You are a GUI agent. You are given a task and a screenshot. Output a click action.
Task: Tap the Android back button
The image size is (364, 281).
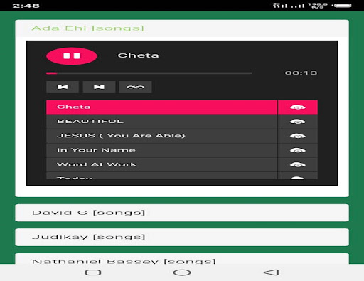[x=272, y=272]
